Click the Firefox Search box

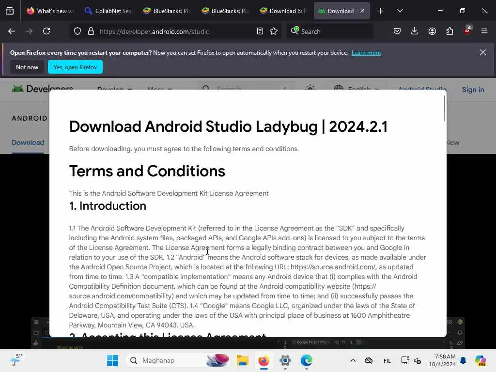[x=329, y=31]
